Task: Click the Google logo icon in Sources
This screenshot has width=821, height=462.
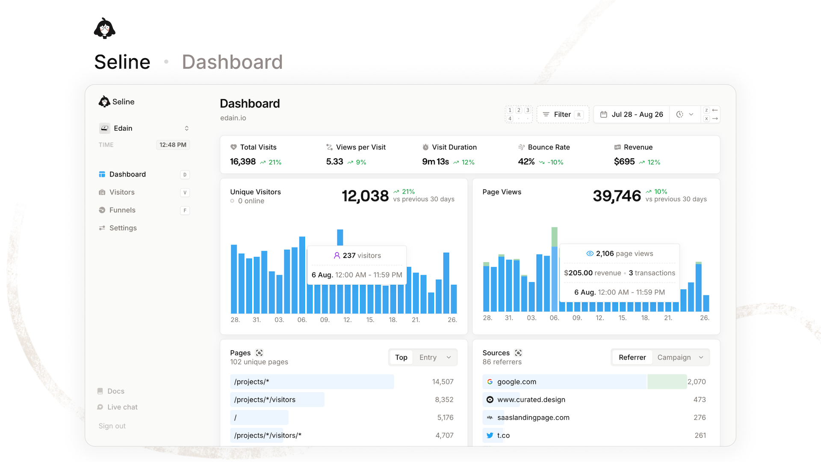Action: [x=490, y=382]
